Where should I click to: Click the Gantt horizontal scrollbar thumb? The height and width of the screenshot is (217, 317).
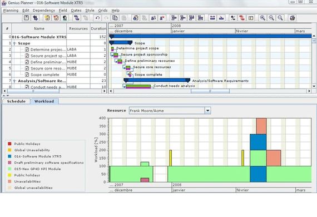[210, 91]
